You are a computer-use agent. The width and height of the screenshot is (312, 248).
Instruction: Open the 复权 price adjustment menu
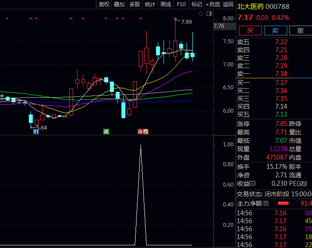pyautogui.click(x=104, y=4)
